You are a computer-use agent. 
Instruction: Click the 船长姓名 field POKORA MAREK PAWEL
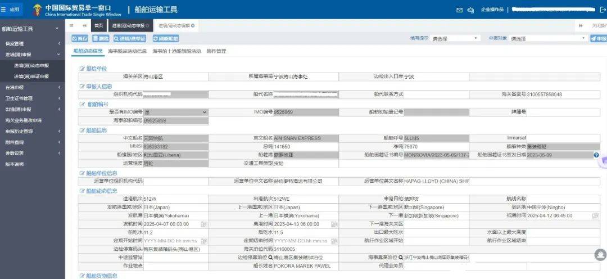tap(306, 266)
